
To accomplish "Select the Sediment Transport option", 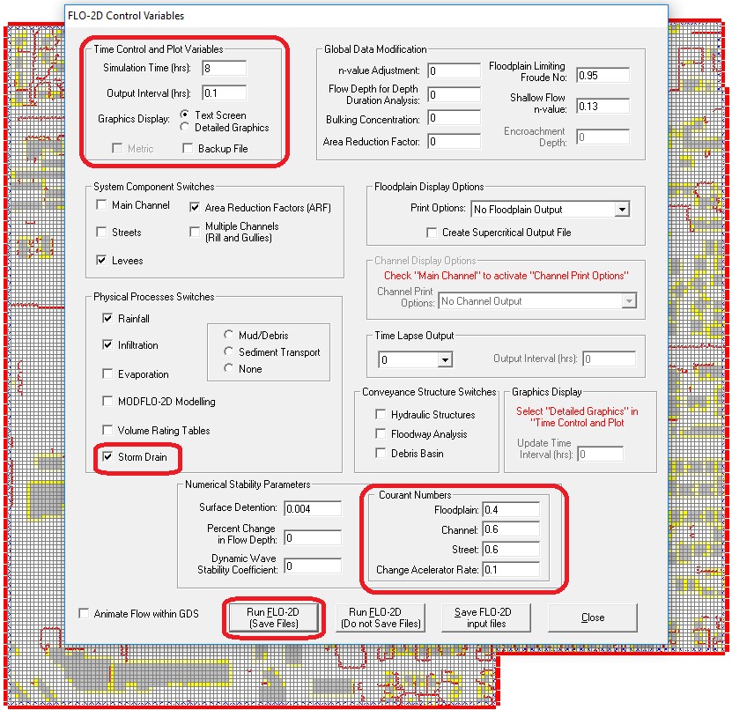I will (x=230, y=351).
